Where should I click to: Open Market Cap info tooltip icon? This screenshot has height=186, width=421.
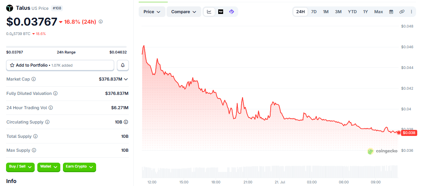pos(34,79)
